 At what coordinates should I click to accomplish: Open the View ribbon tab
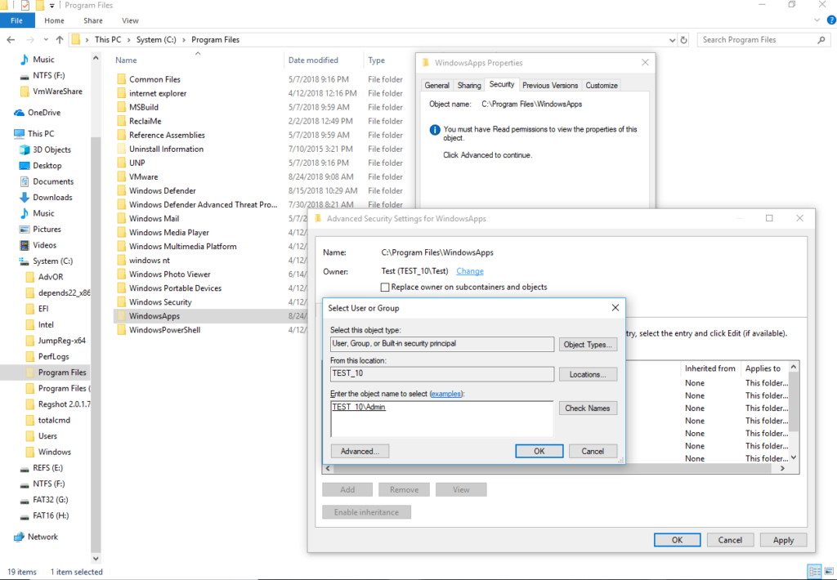coord(129,20)
